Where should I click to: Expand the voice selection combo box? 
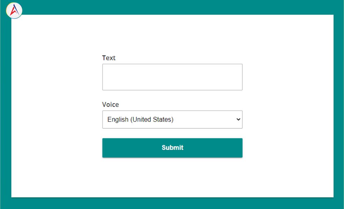pos(172,119)
